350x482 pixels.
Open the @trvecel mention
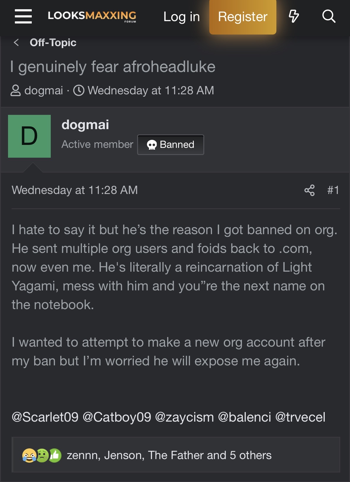[x=300, y=417]
